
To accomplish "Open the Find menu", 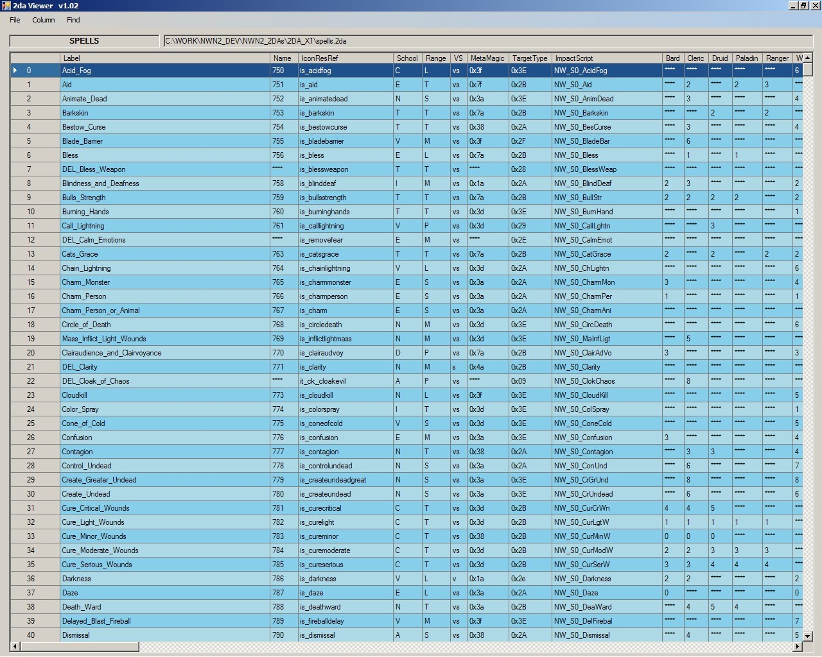I will click(73, 20).
